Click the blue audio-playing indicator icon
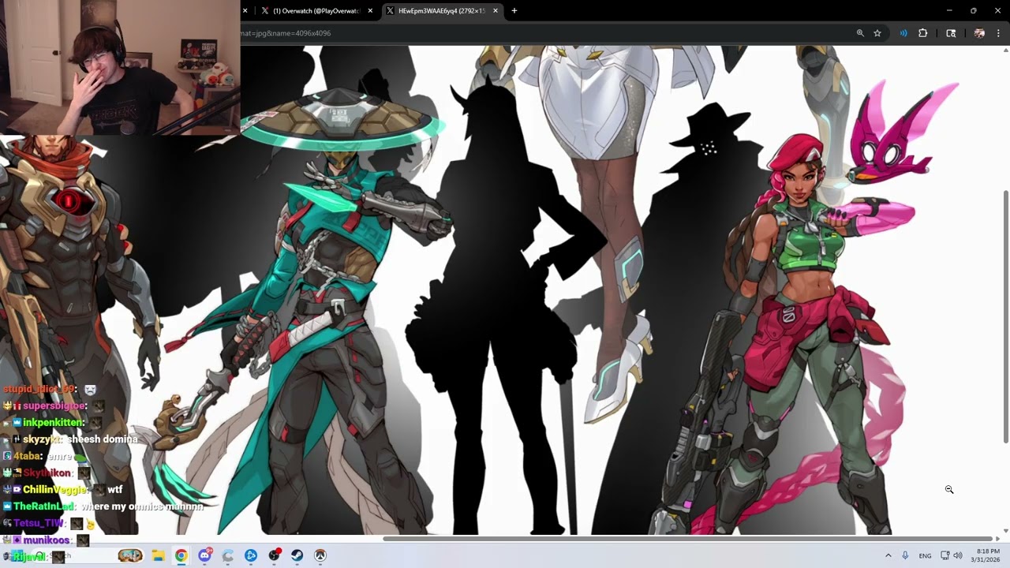This screenshot has height=568, width=1010. pos(903,33)
